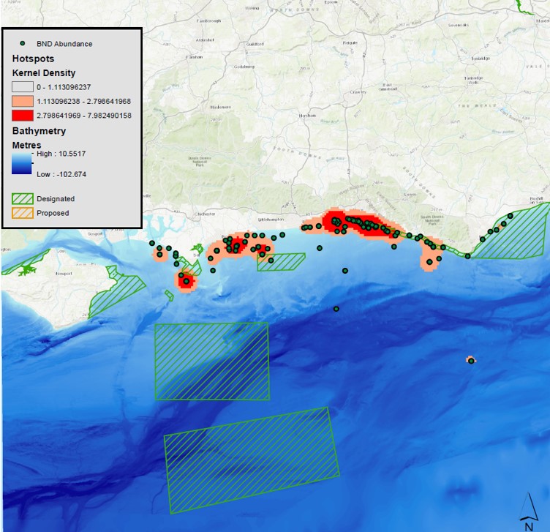The image size is (550, 532).
Task: Click the north arrow compass symbol
Action: tap(528, 512)
